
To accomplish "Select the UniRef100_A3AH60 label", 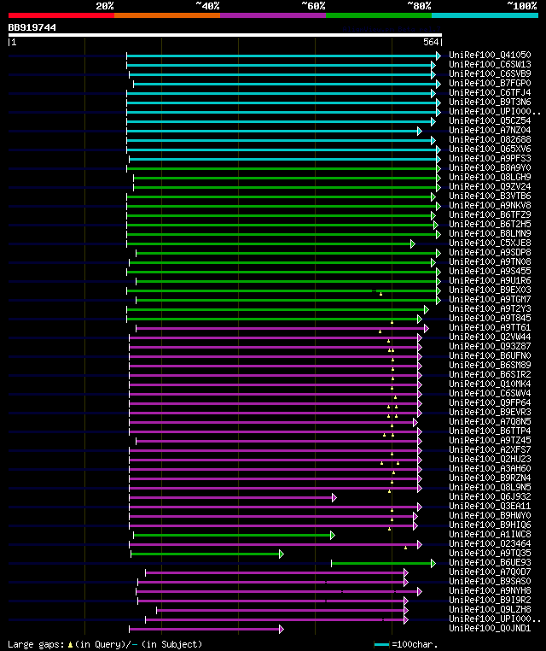I will coord(490,468).
